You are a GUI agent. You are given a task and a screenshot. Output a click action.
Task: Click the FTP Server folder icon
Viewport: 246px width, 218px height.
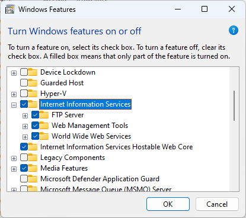click(44, 115)
